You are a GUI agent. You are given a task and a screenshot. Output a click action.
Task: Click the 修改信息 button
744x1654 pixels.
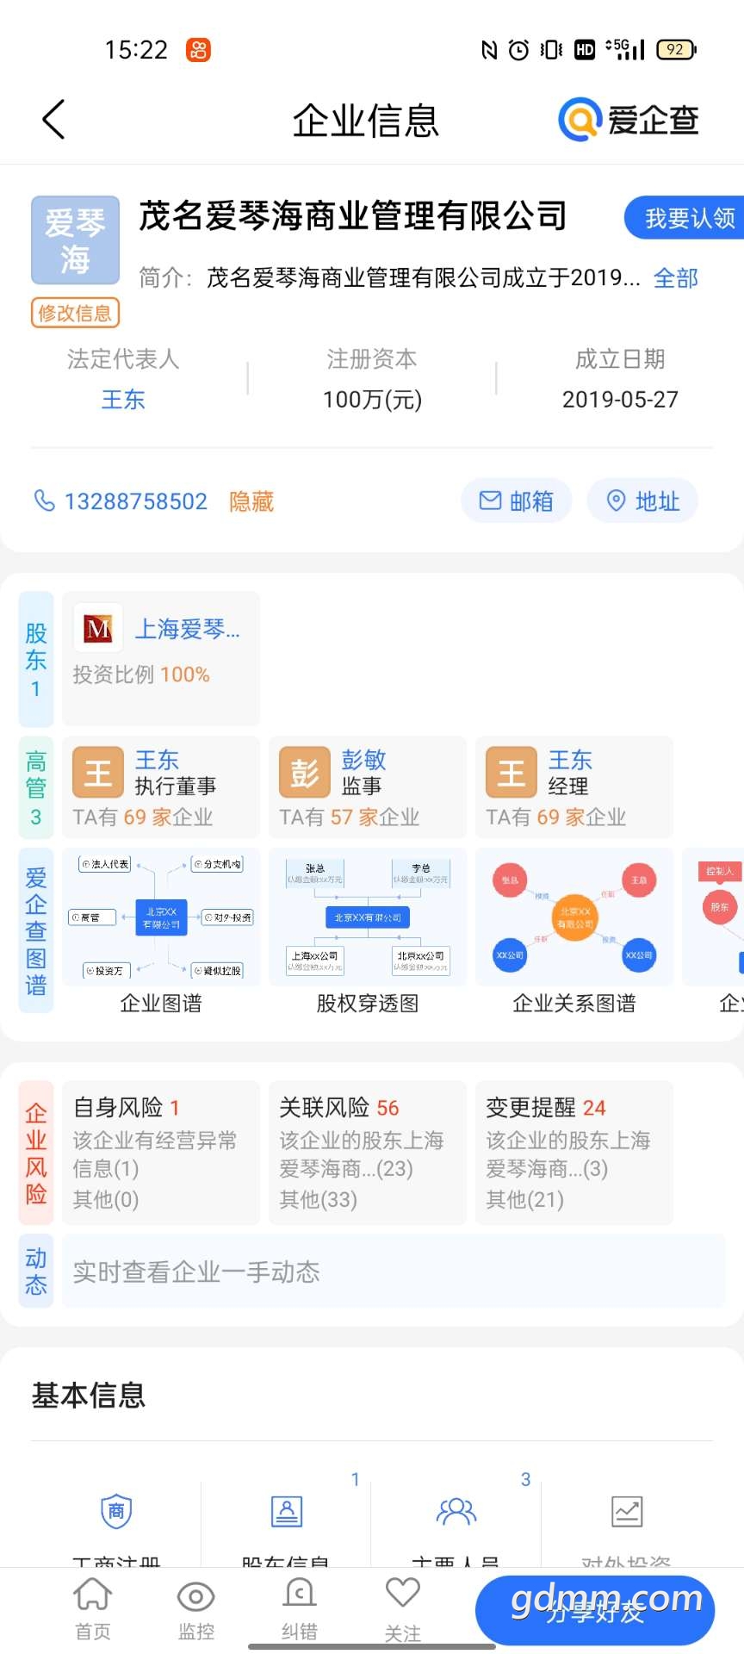tap(75, 313)
